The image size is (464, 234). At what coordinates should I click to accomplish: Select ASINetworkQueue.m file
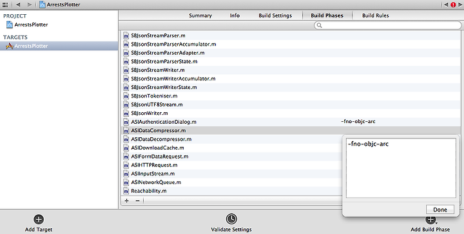(156, 182)
